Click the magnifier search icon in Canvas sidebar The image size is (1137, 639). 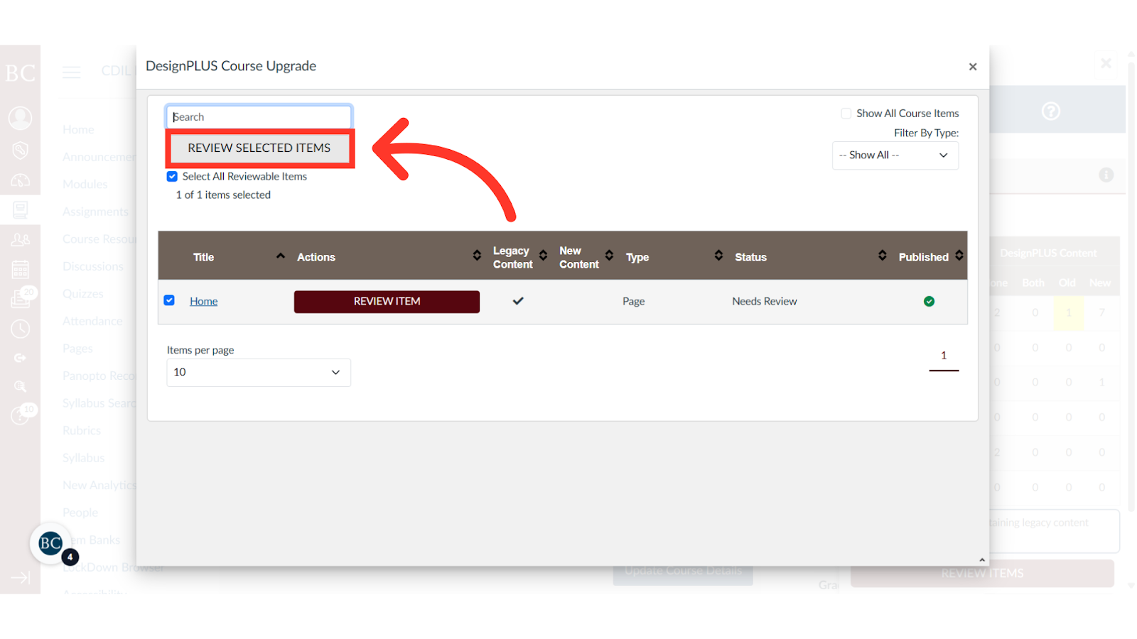[20, 387]
